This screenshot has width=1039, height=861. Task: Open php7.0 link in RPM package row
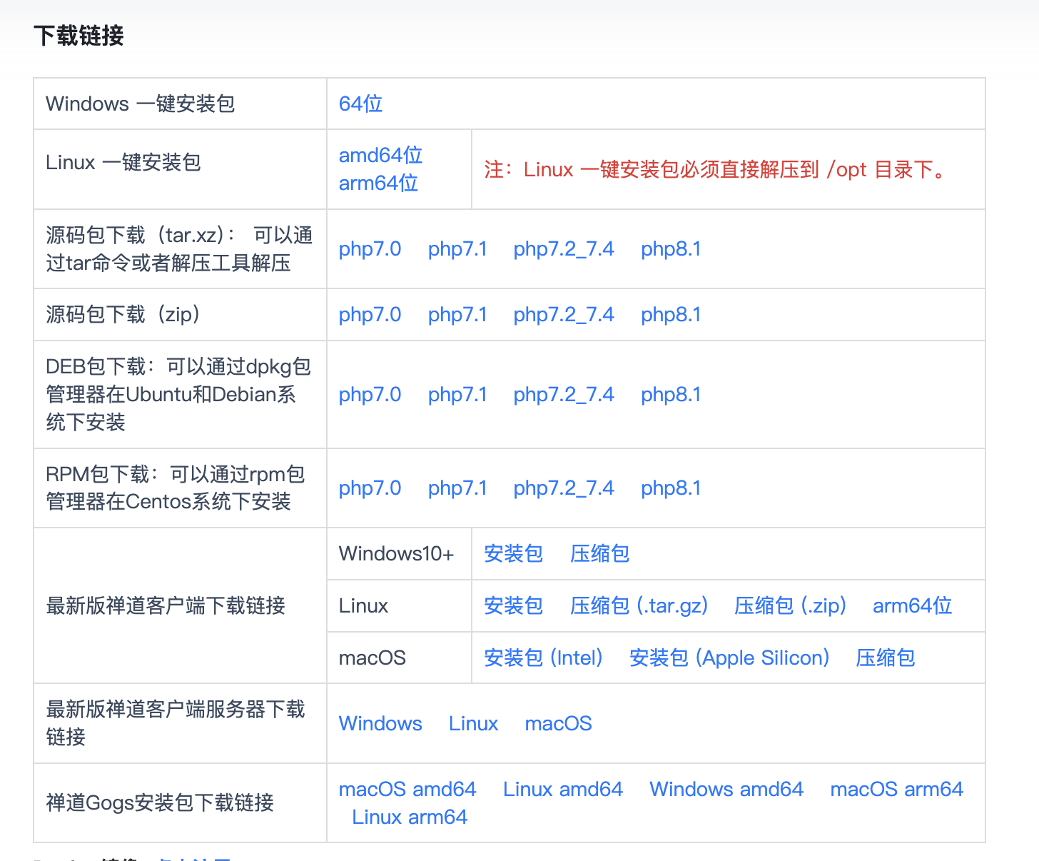370,488
